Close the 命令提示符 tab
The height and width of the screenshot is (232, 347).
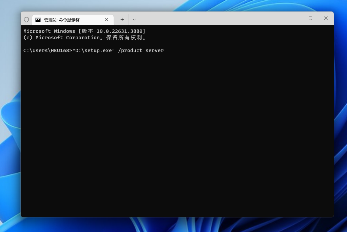click(x=106, y=20)
